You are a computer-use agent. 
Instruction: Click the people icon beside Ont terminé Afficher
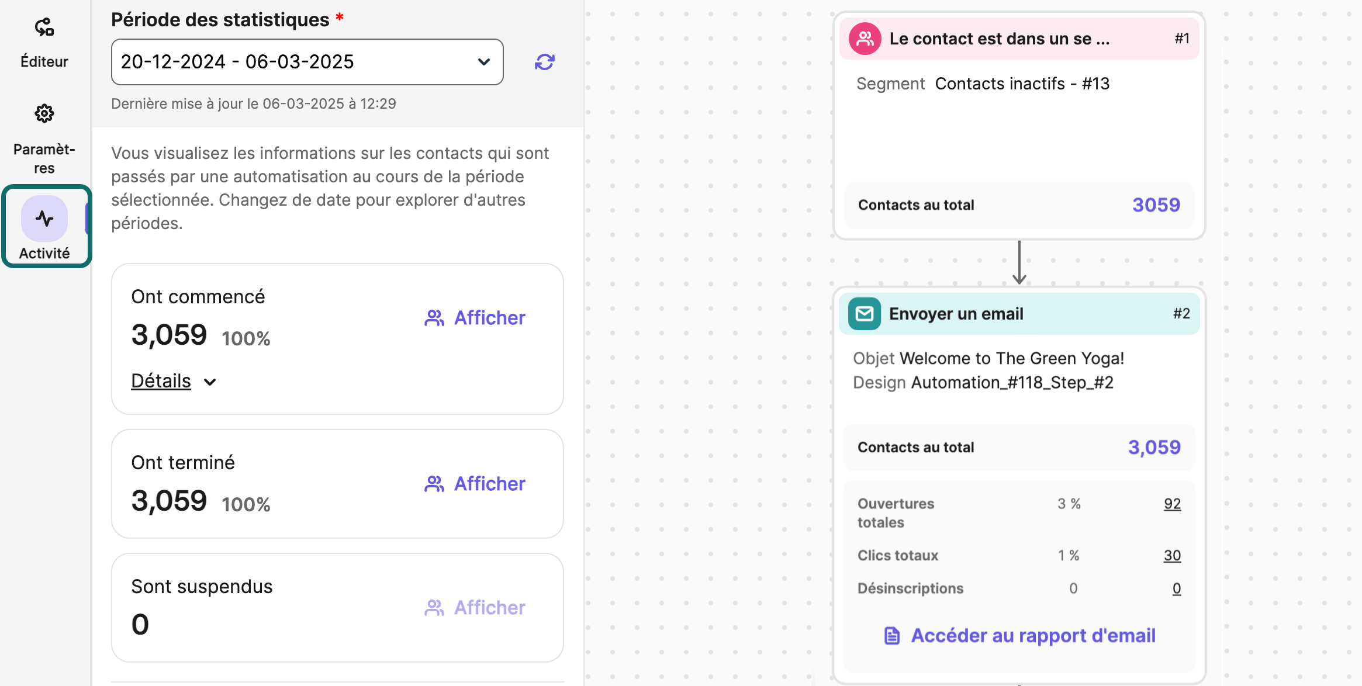coord(434,484)
